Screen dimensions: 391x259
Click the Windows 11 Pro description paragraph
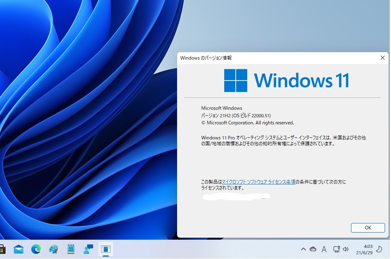(x=284, y=141)
